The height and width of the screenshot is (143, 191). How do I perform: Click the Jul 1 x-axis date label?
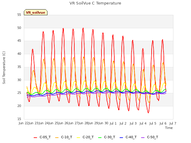click(113, 123)
